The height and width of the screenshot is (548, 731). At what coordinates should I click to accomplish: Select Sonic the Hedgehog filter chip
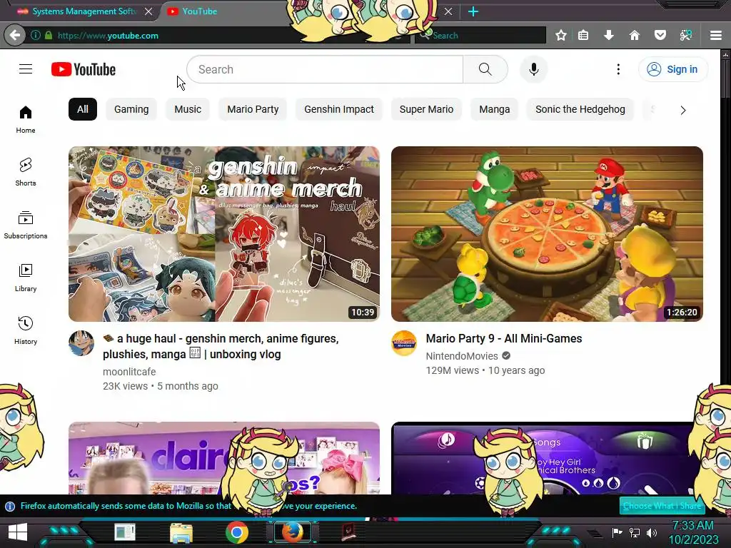pos(580,109)
